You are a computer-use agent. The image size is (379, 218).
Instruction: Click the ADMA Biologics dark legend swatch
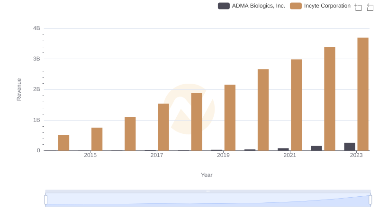(x=224, y=6)
